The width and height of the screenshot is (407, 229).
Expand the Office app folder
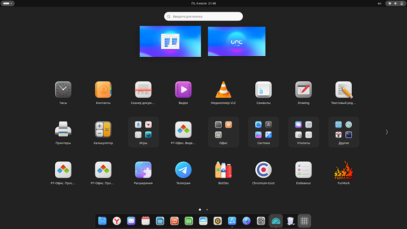coord(223,131)
